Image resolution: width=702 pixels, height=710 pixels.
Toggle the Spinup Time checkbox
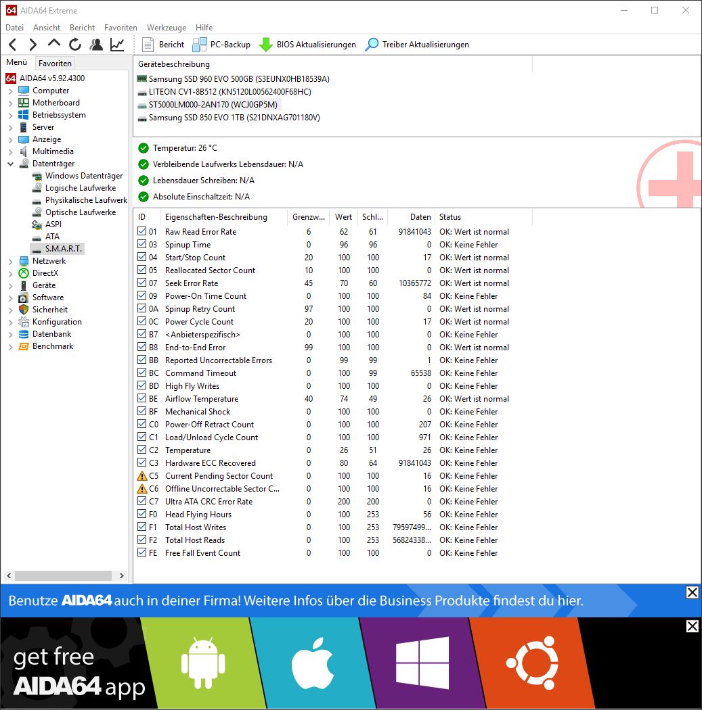click(x=142, y=245)
